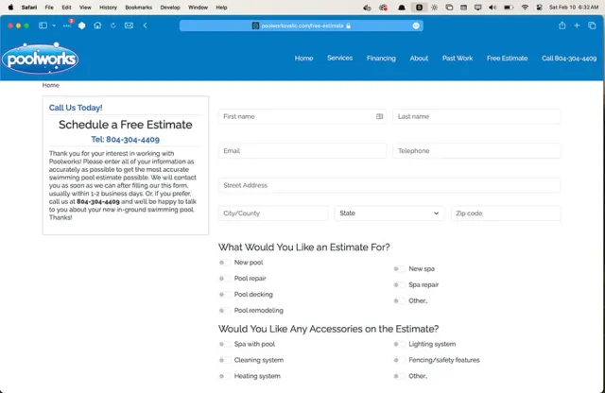Image resolution: width=605 pixels, height=393 pixels.
Task: Focus the Last name field
Action: tap(476, 116)
